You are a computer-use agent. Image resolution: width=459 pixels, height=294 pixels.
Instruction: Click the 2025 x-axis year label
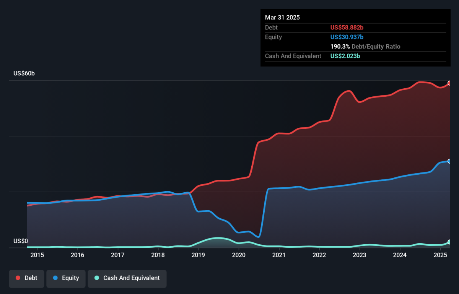coord(440,255)
